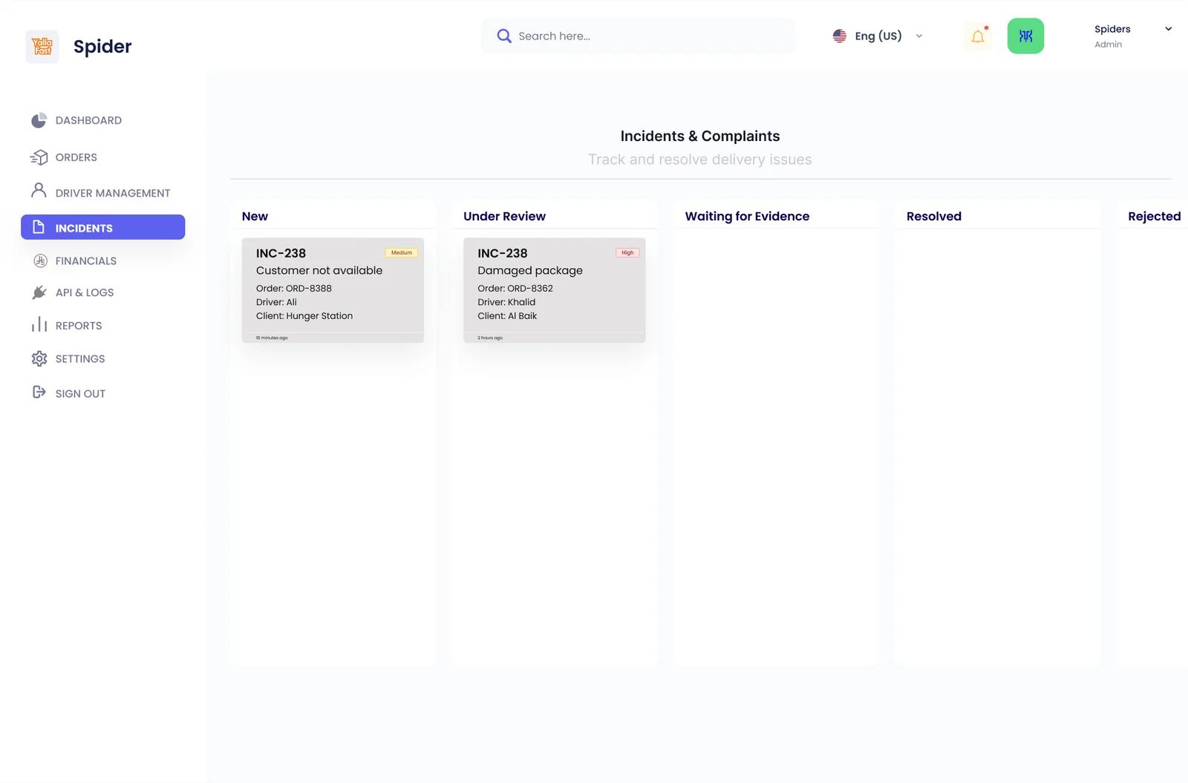Click the API & Logs plug icon
The image size is (1188, 783).
(39, 292)
